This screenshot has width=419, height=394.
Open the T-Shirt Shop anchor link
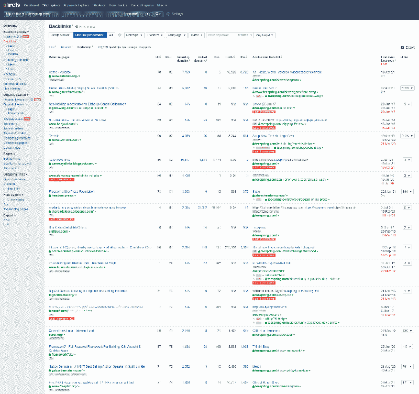[261, 347]
